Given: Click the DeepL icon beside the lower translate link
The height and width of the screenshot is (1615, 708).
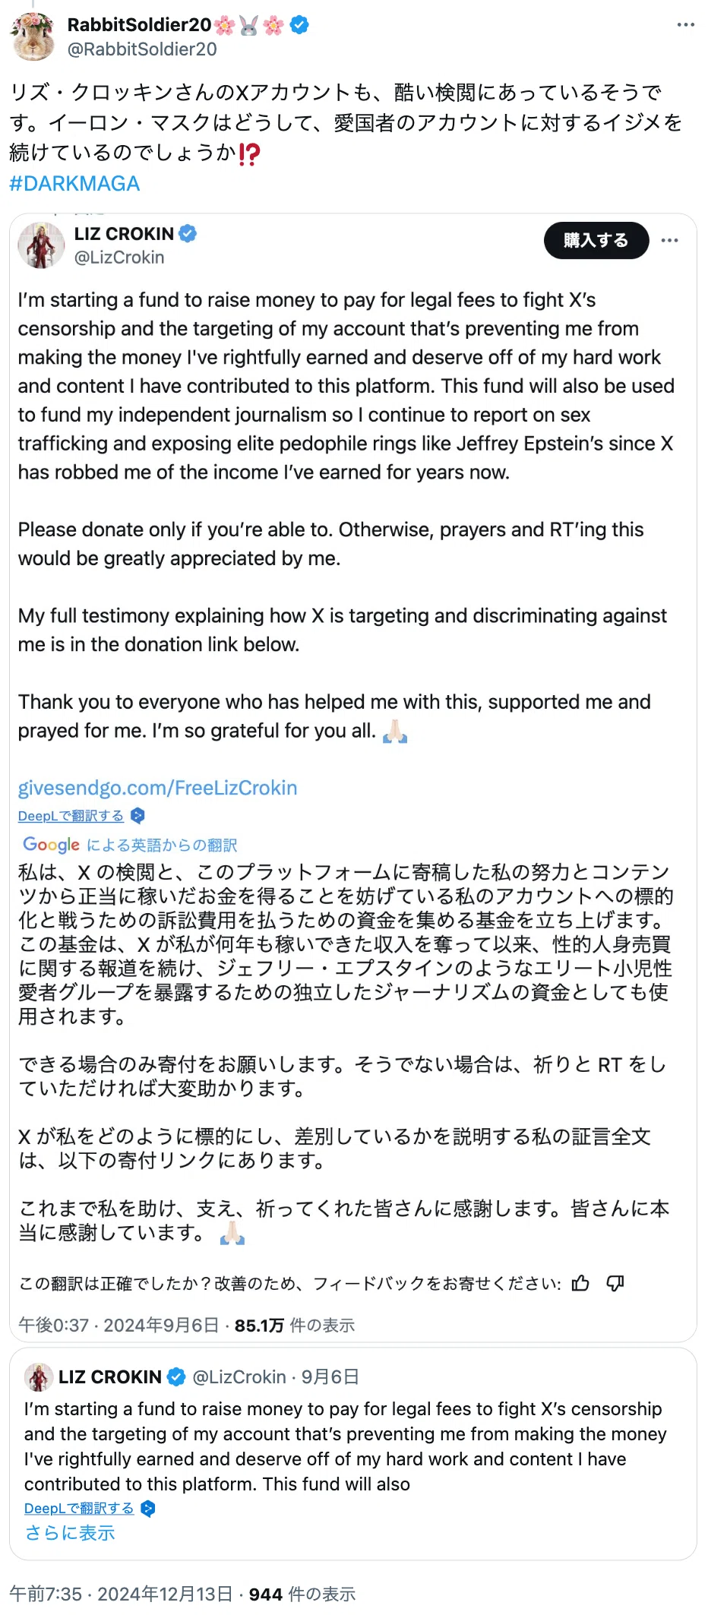Looking at the screenshot, I should pos(148,1508).
